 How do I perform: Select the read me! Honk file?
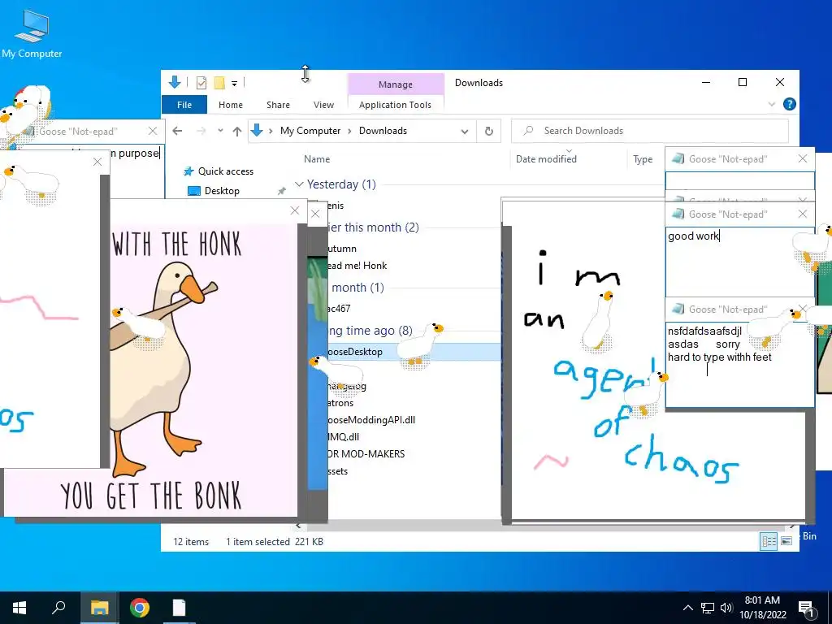[357, 266]
